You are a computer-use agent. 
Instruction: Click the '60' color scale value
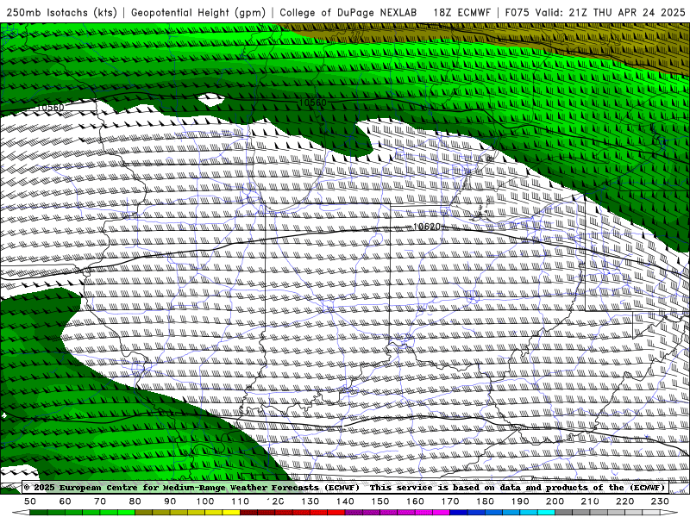(66, 501)
